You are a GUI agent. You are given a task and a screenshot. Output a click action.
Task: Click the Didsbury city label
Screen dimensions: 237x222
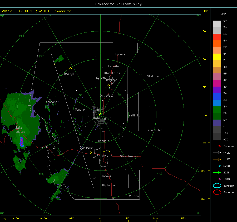click(x=99, y=118)
